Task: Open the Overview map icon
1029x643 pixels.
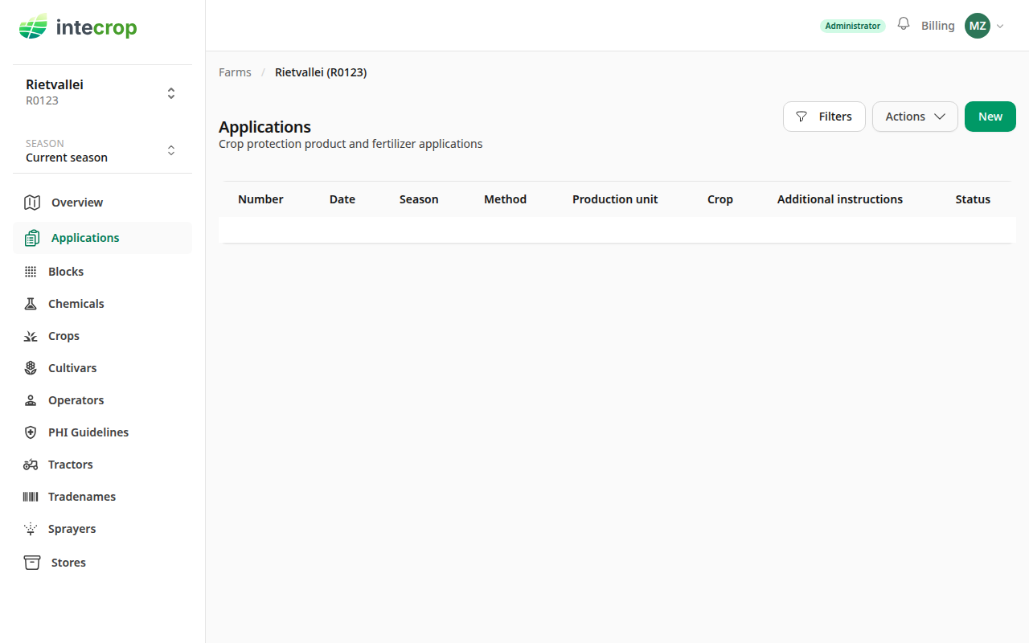Action: coord(32,203)
